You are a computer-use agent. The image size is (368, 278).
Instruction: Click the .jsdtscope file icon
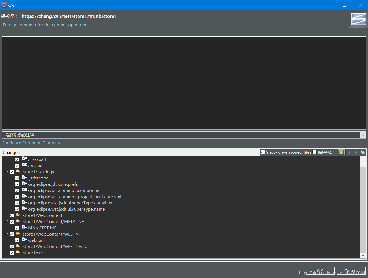click(24, 177)
